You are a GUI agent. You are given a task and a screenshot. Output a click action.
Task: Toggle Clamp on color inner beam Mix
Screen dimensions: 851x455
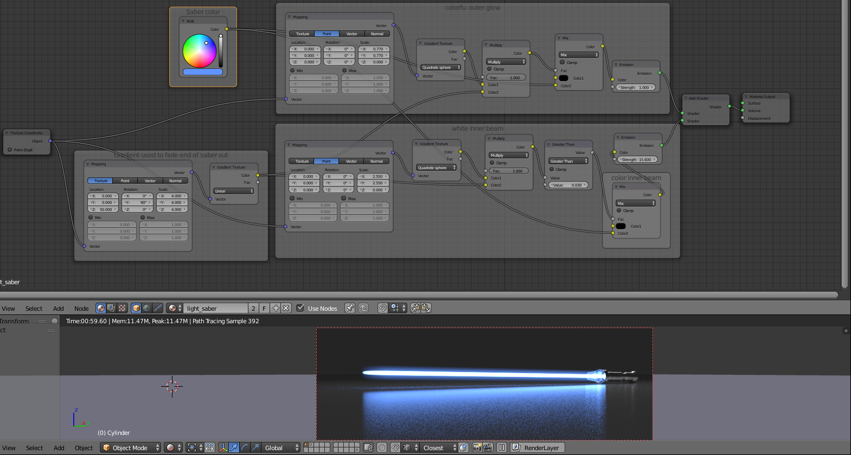(x=619, y=210)
